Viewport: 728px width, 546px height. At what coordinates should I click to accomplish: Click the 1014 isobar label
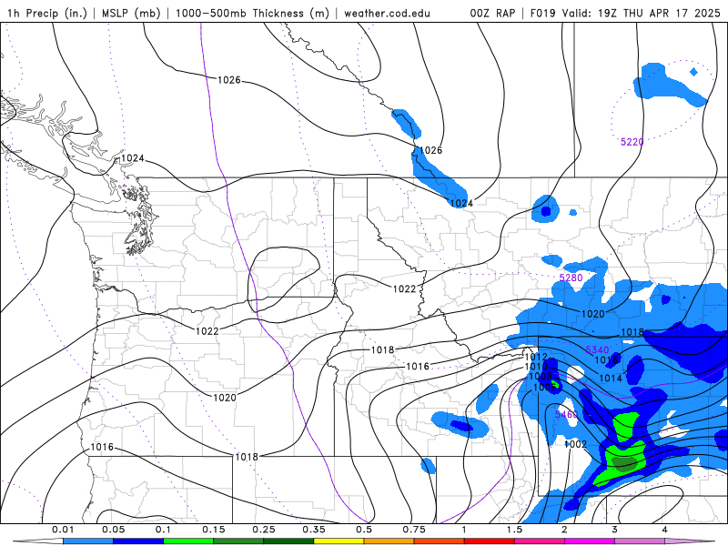(x=611, y=379)
